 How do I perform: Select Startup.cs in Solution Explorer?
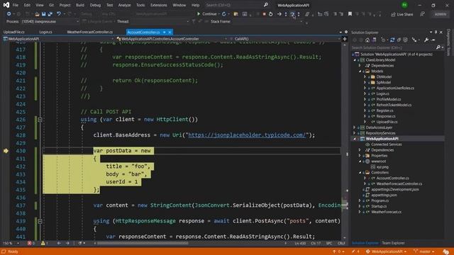[x=379, y=206]
